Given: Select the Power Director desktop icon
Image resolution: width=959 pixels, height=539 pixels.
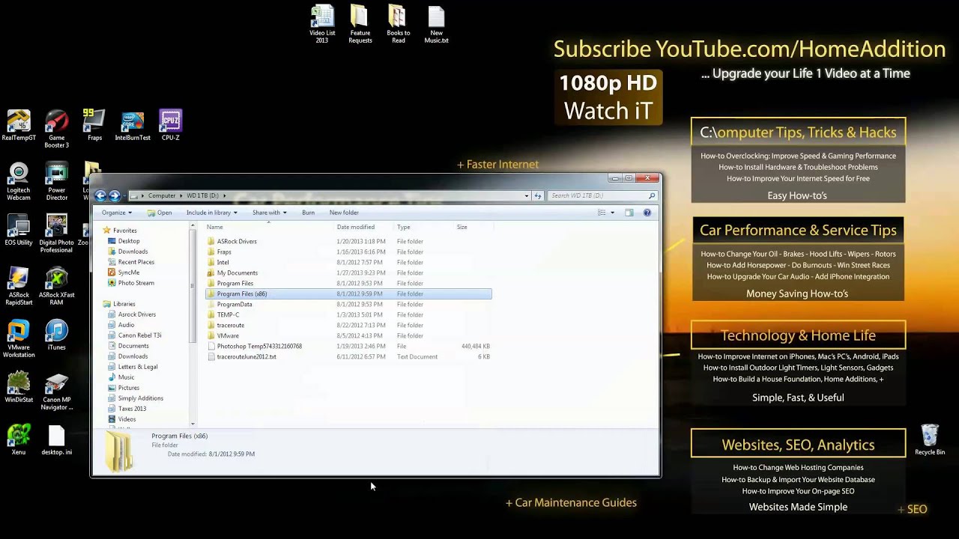Looking at the screenshot, I should tap(56, 181).
